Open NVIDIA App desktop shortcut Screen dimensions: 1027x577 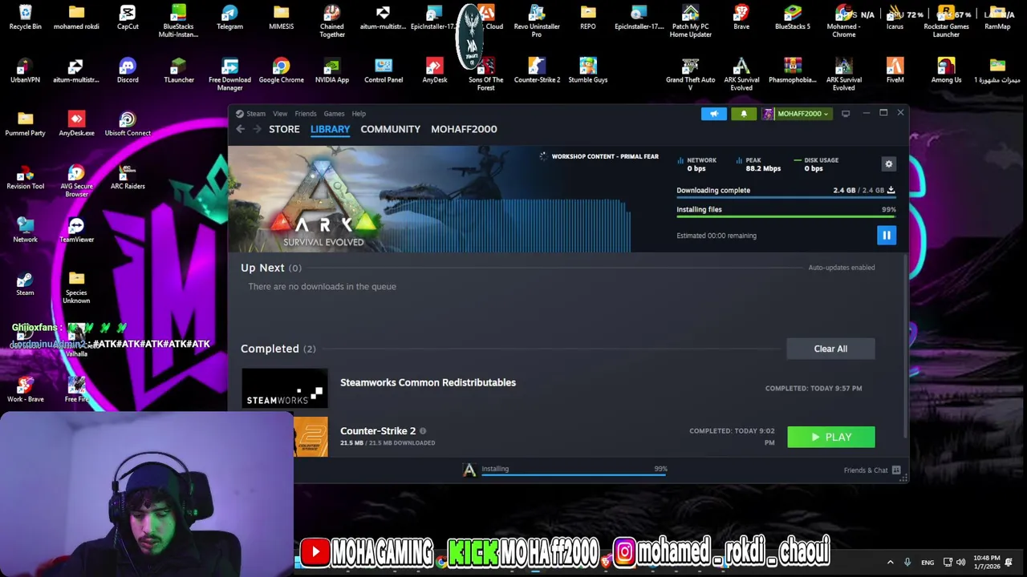point(332,71)
